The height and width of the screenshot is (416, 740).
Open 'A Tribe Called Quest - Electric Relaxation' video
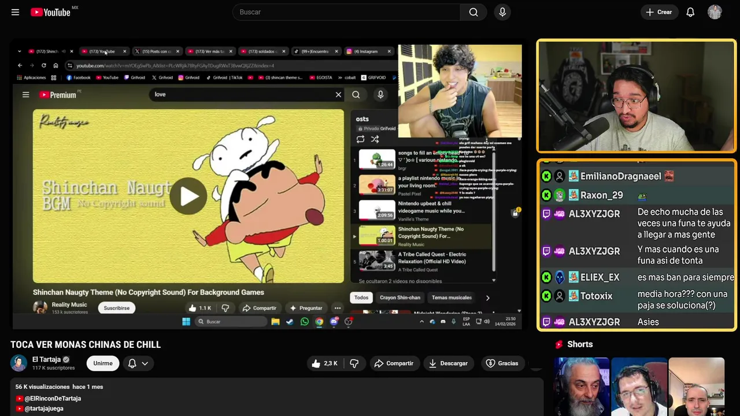pos(422,261)
